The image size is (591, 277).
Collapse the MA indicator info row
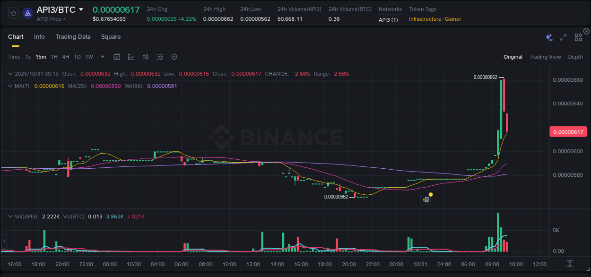click(10, 86)
